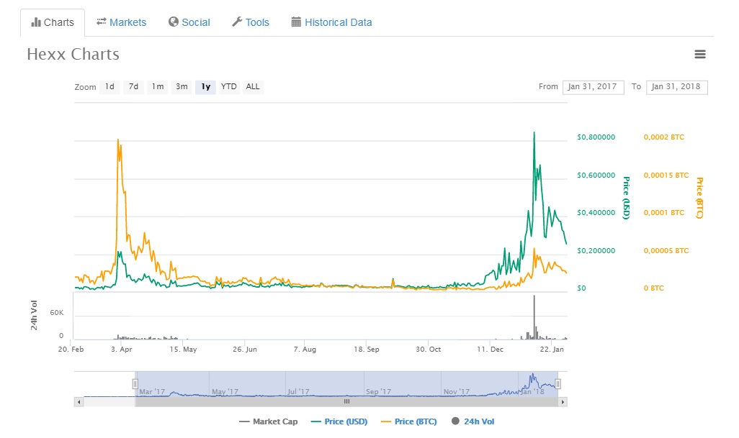This screenshot has height=438, width=739.
Task: Edit the To date field
Action: coord(676,86)
